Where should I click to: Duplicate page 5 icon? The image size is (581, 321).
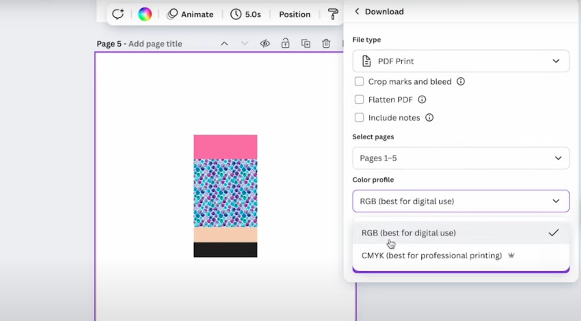(x=306, y=44)
